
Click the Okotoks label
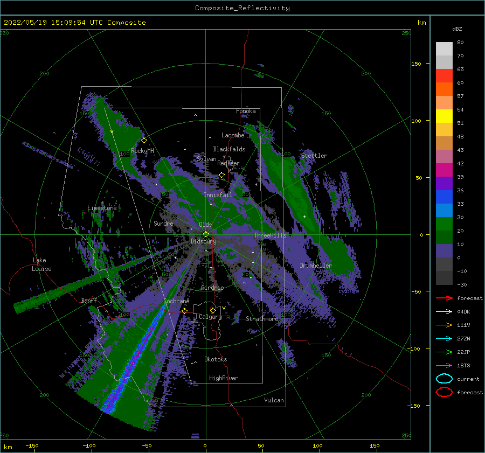point(216,359)
